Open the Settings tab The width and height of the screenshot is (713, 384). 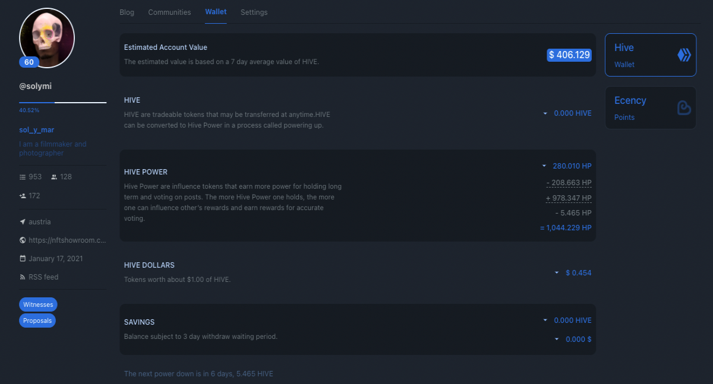point(254,12)
